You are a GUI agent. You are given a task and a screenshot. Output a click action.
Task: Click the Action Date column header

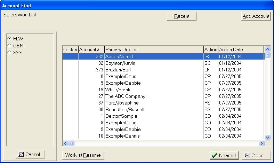click(x=241, y=49)
